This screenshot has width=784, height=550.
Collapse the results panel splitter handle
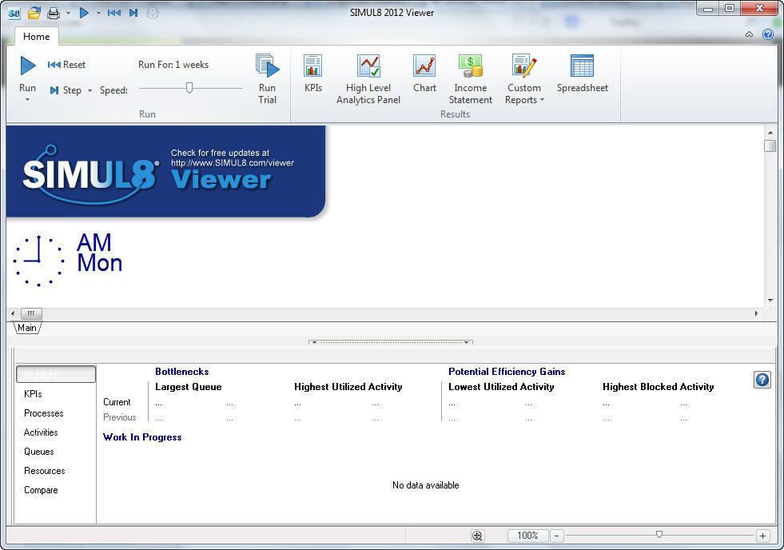tap(391, 342)
